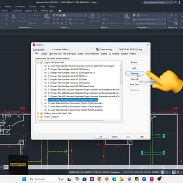Click the Move Up button
This screenshot has width=183, height=183.
(135, 79)
